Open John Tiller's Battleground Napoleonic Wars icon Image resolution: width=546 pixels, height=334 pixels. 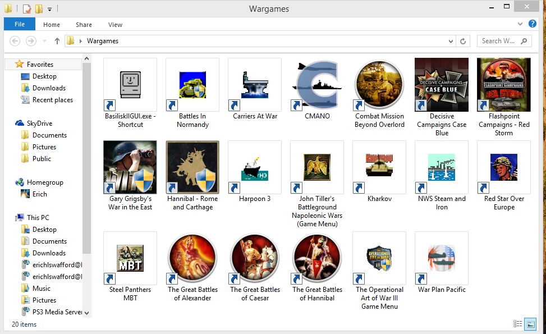click(317, 167)
